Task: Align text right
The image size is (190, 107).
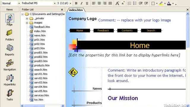Action: [105, 3]
